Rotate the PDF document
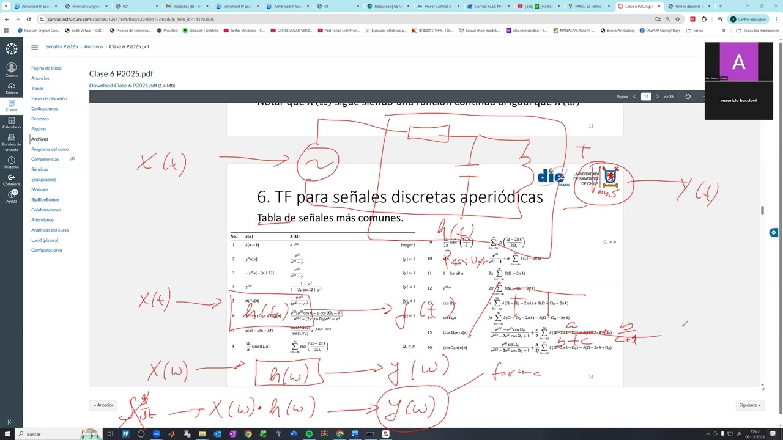The width and height of the screenshot is (783, 440). coord(688,97)
